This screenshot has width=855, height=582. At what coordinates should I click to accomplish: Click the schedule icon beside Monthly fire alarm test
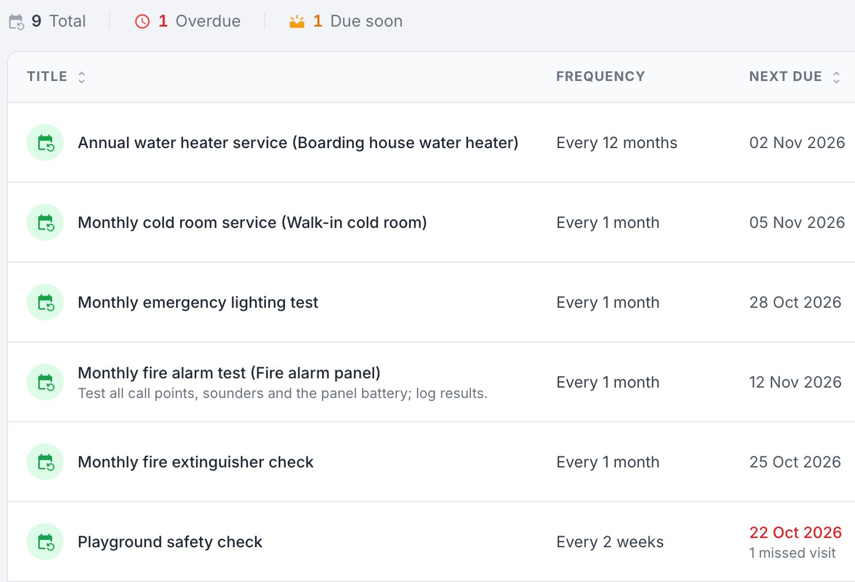pyautogui.click(x=45, y=382)
